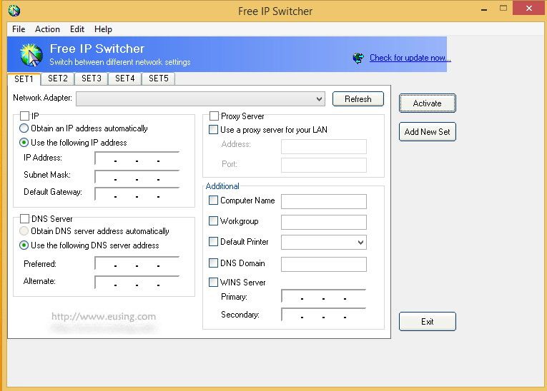This screenshot has width=547, height=391.
Task: Switch to the SET1 tab
Action: point(24,78)
